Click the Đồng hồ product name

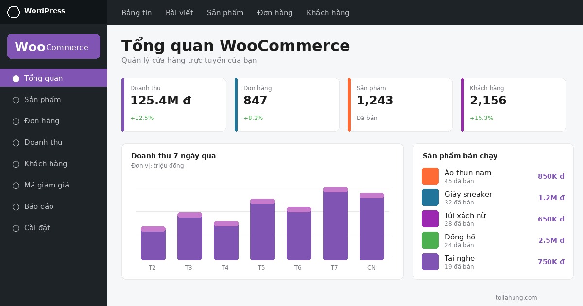[x=460, y=237]
